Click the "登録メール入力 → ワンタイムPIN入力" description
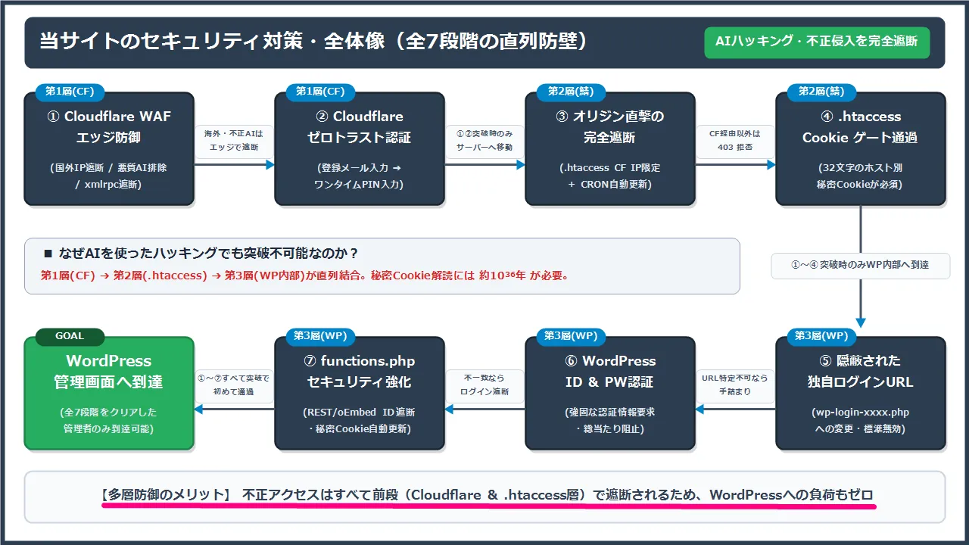Screen dimensions: 969x545 click(359, 176)
